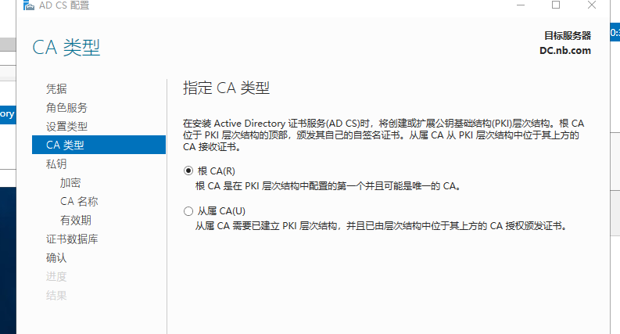Click the AD CS configuration window icon
This screenshot has width=620, height=334.
click(x=28, y=5)
